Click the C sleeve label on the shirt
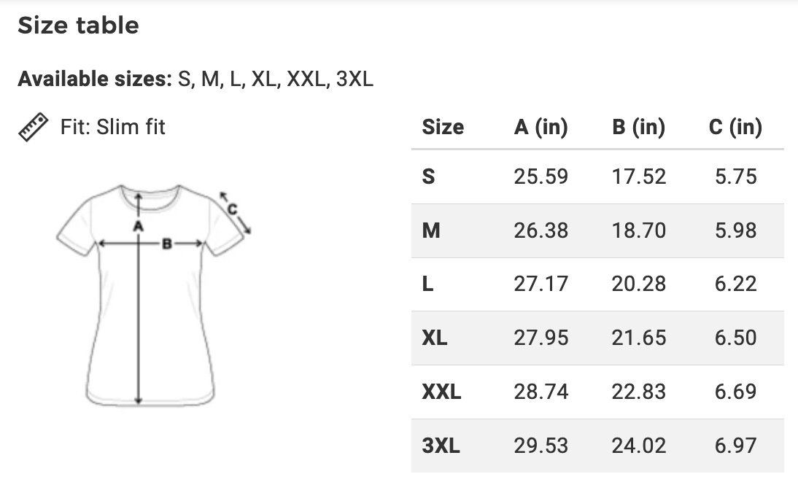This screenshot has width=798, height=493. [232, 209]
